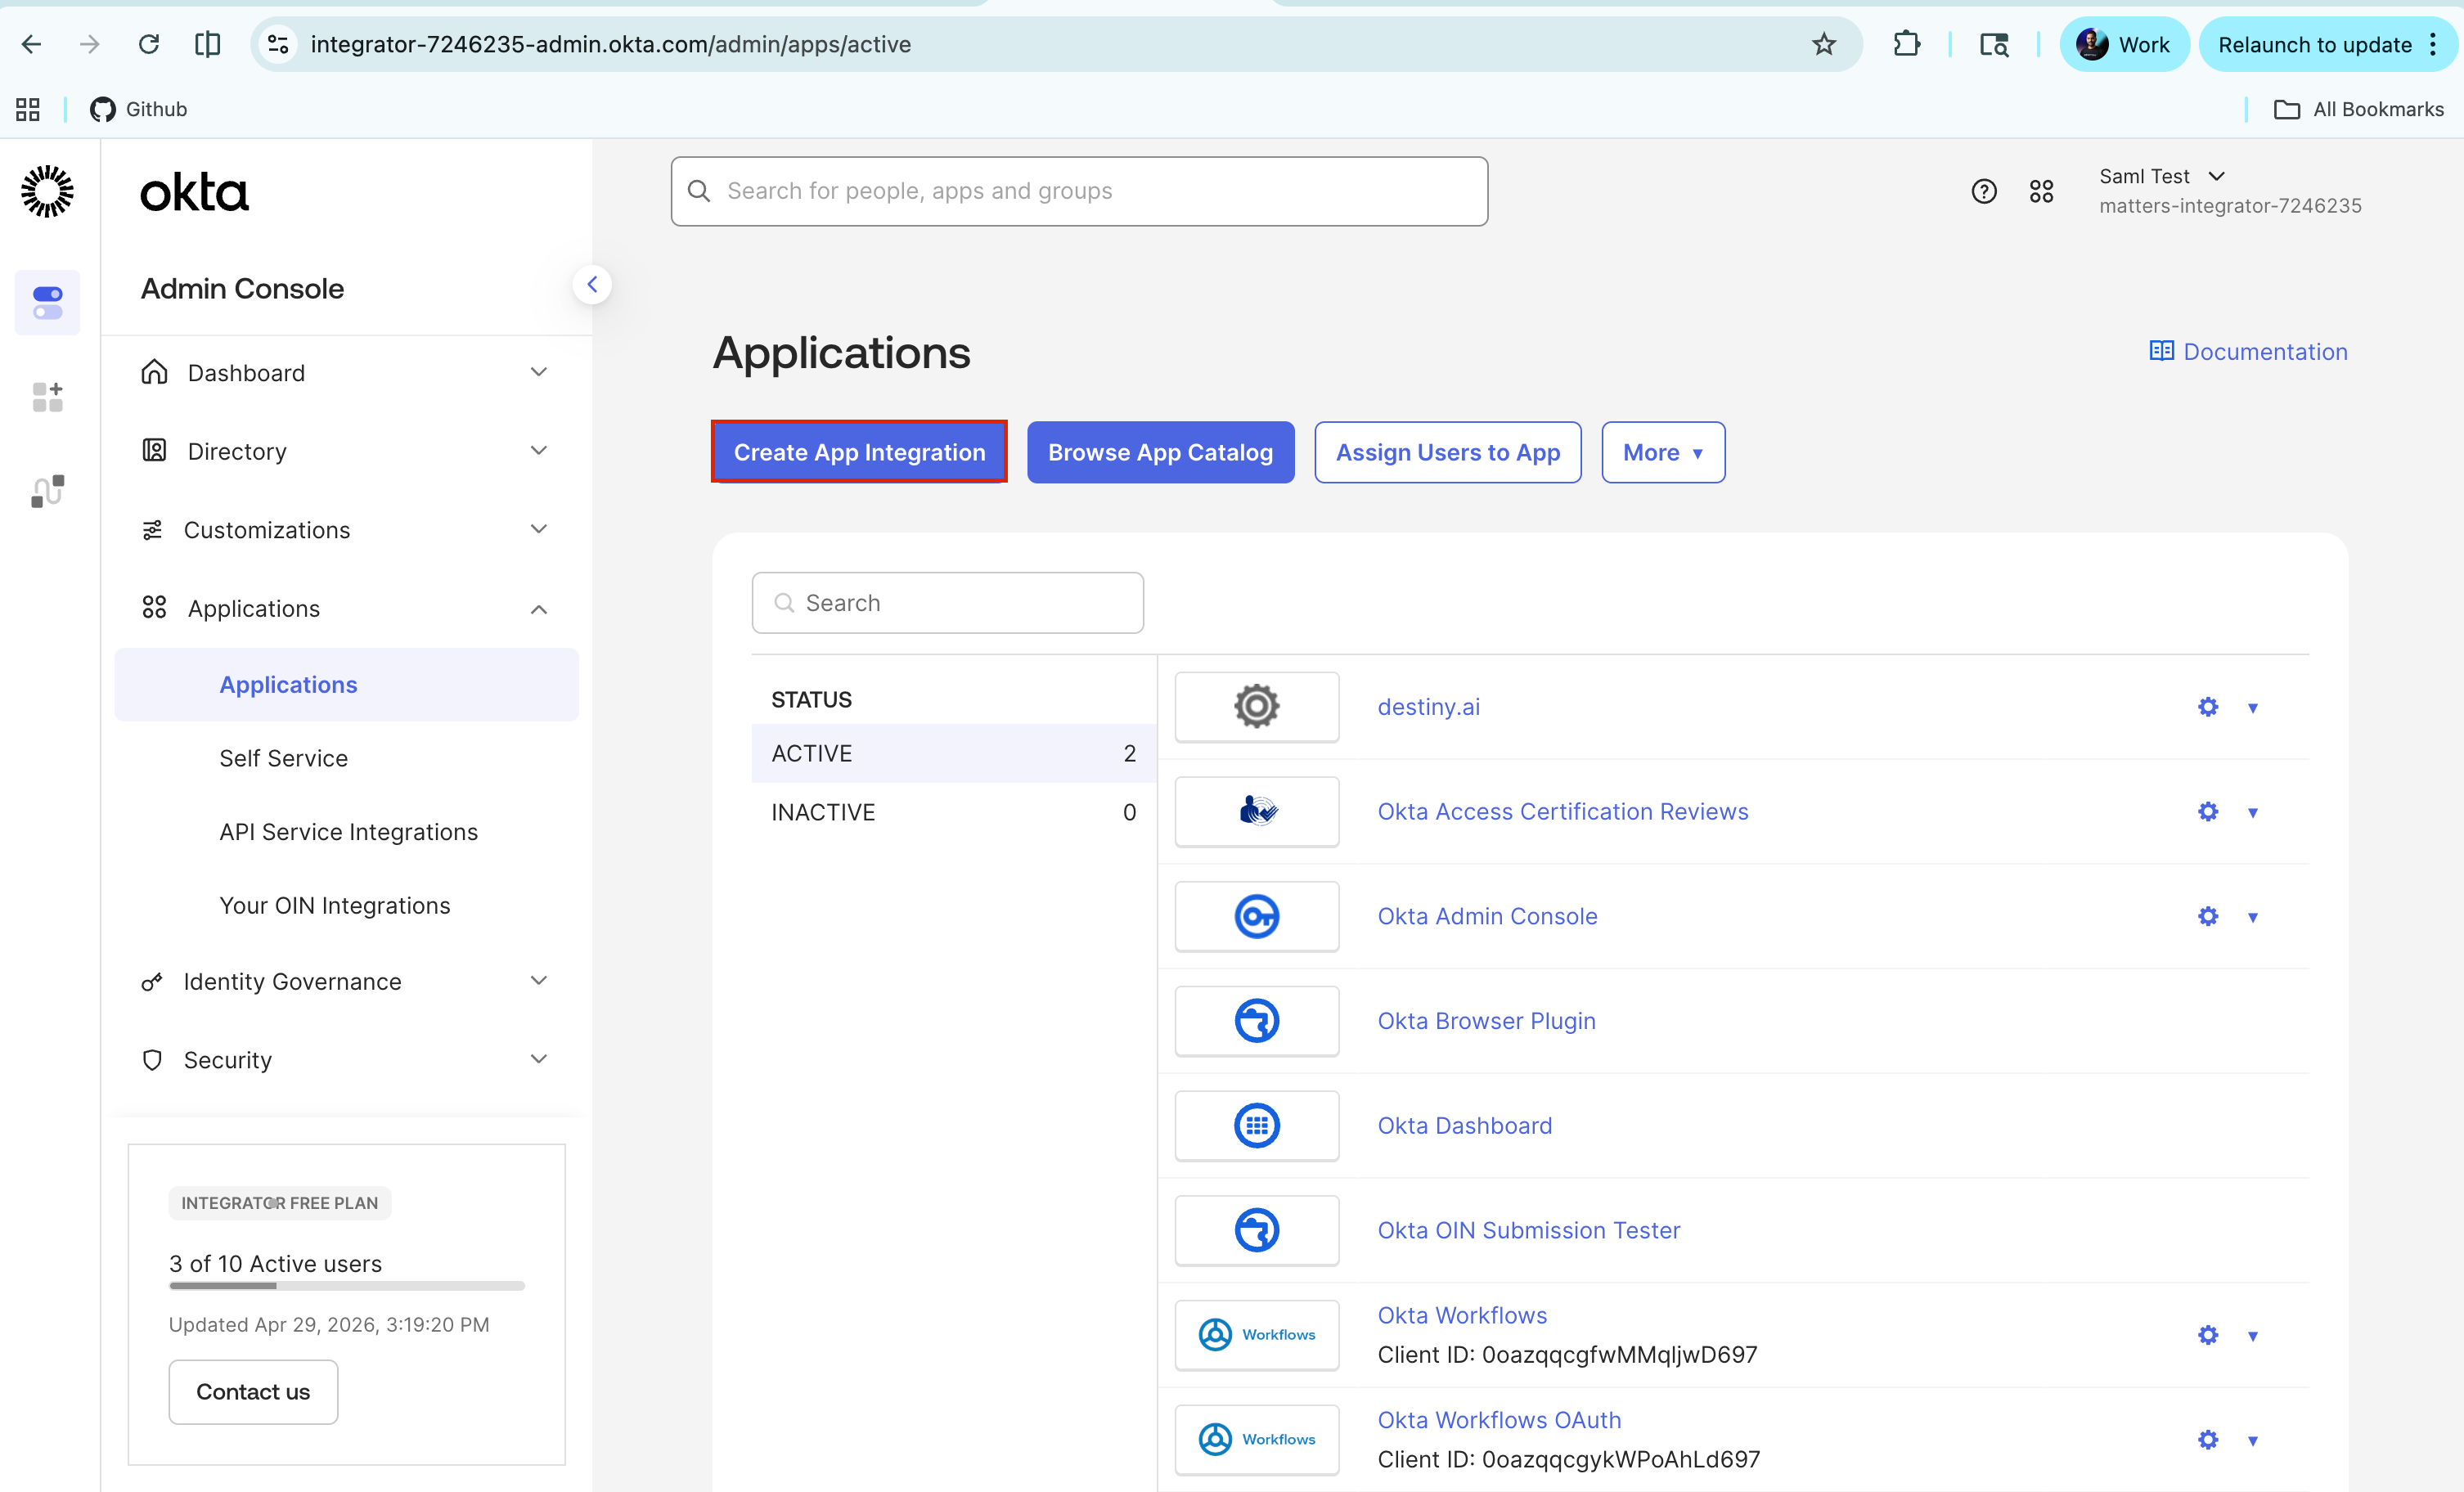Expand the Identity Governance menu section
This screenshot has width=2464, height=1492.
coord(346,981)
